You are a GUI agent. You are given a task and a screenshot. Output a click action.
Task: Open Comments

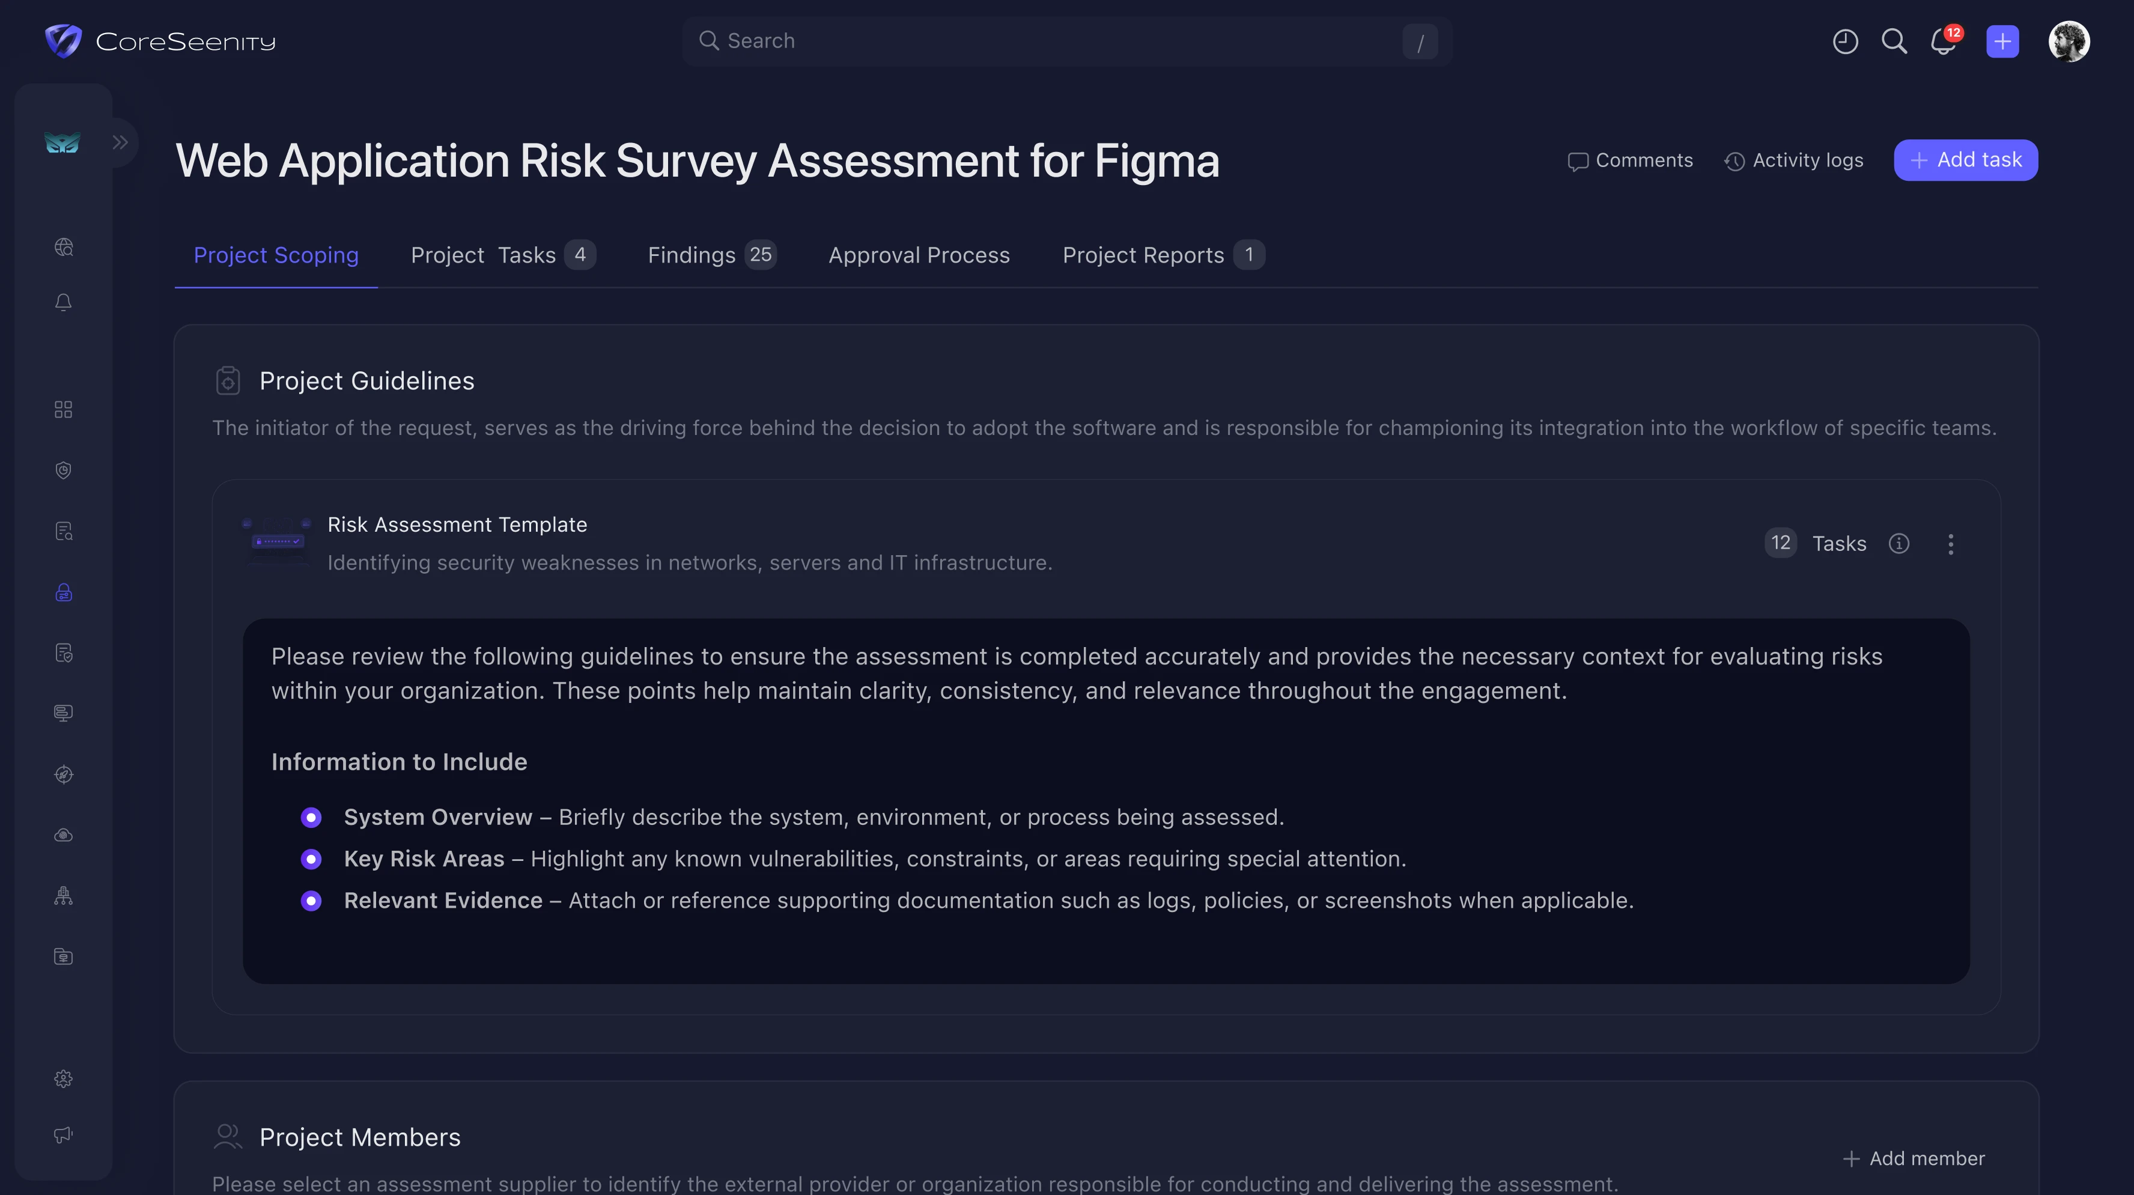[x=1631, y=161]
